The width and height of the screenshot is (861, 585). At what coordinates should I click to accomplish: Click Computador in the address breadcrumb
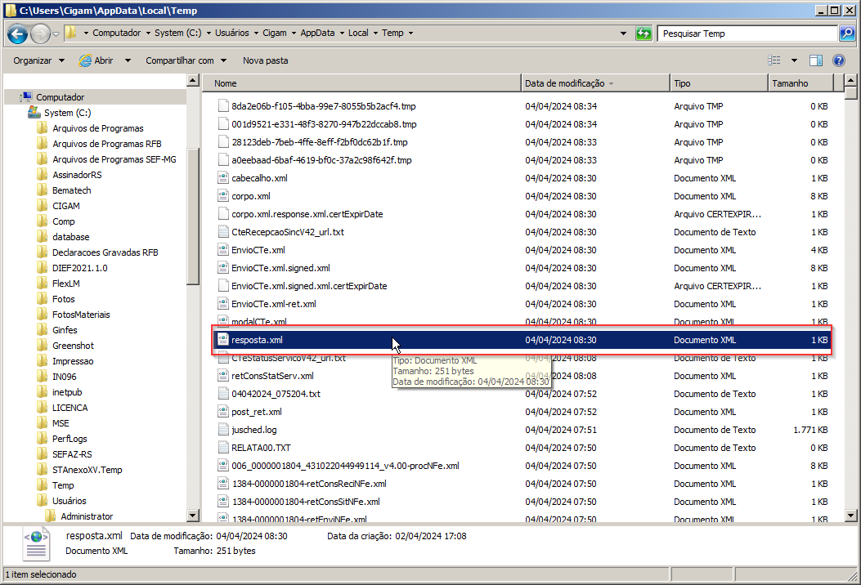pos(116,33)
